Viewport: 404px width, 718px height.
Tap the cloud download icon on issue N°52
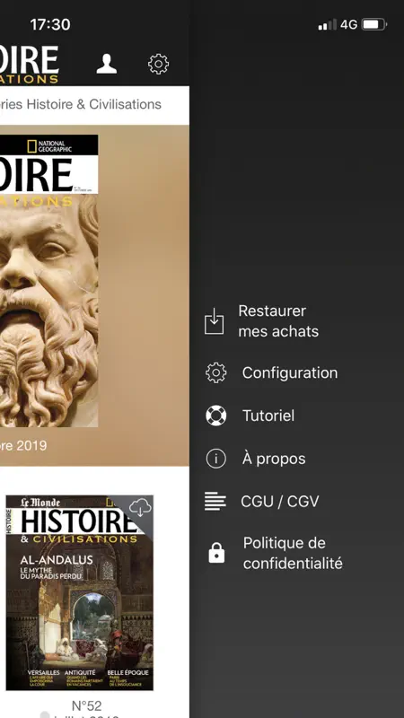140,507
